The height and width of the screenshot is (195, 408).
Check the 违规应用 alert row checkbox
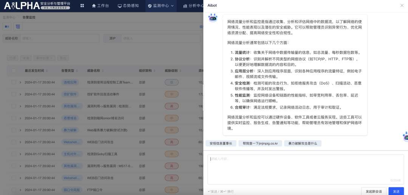pyautogui.click(x=14, y=82)
